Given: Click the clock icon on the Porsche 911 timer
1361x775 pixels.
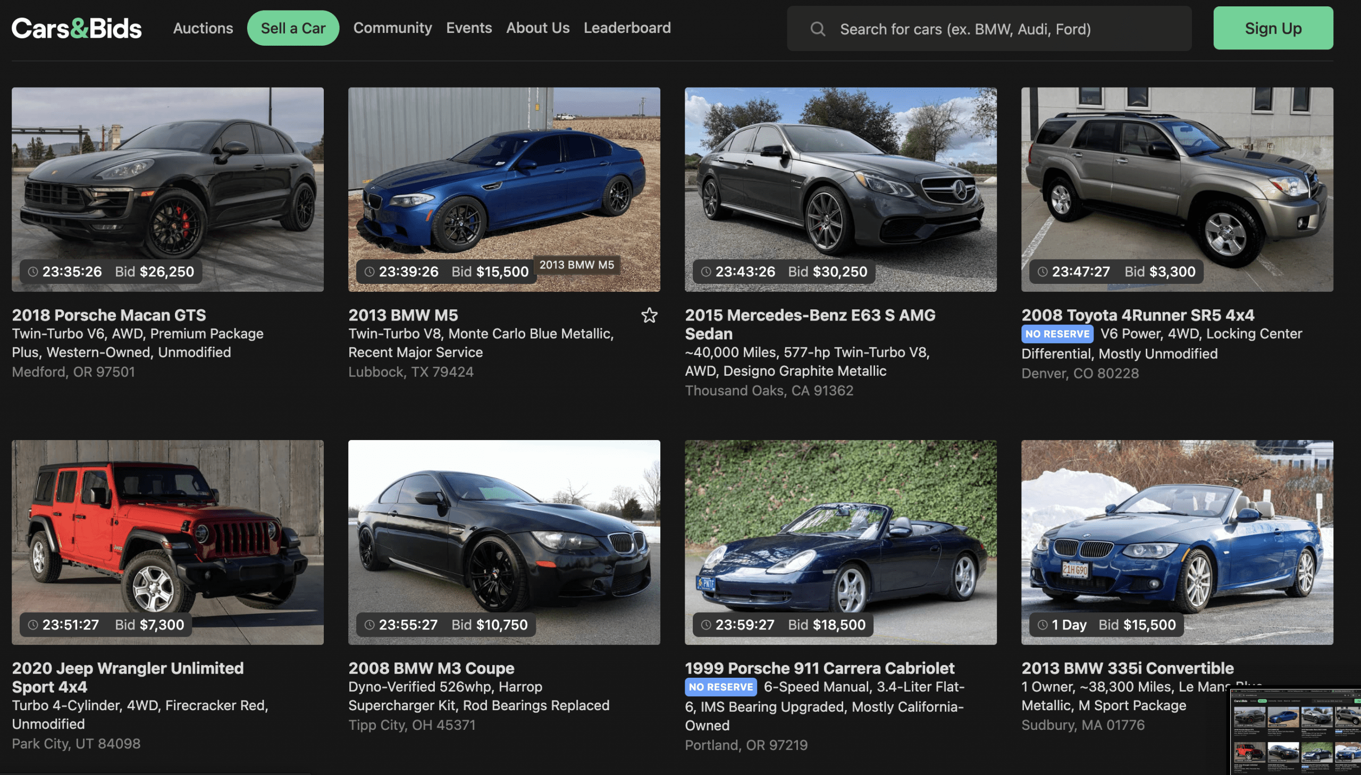Looking at the screenshot, I should tap(706, 625).
